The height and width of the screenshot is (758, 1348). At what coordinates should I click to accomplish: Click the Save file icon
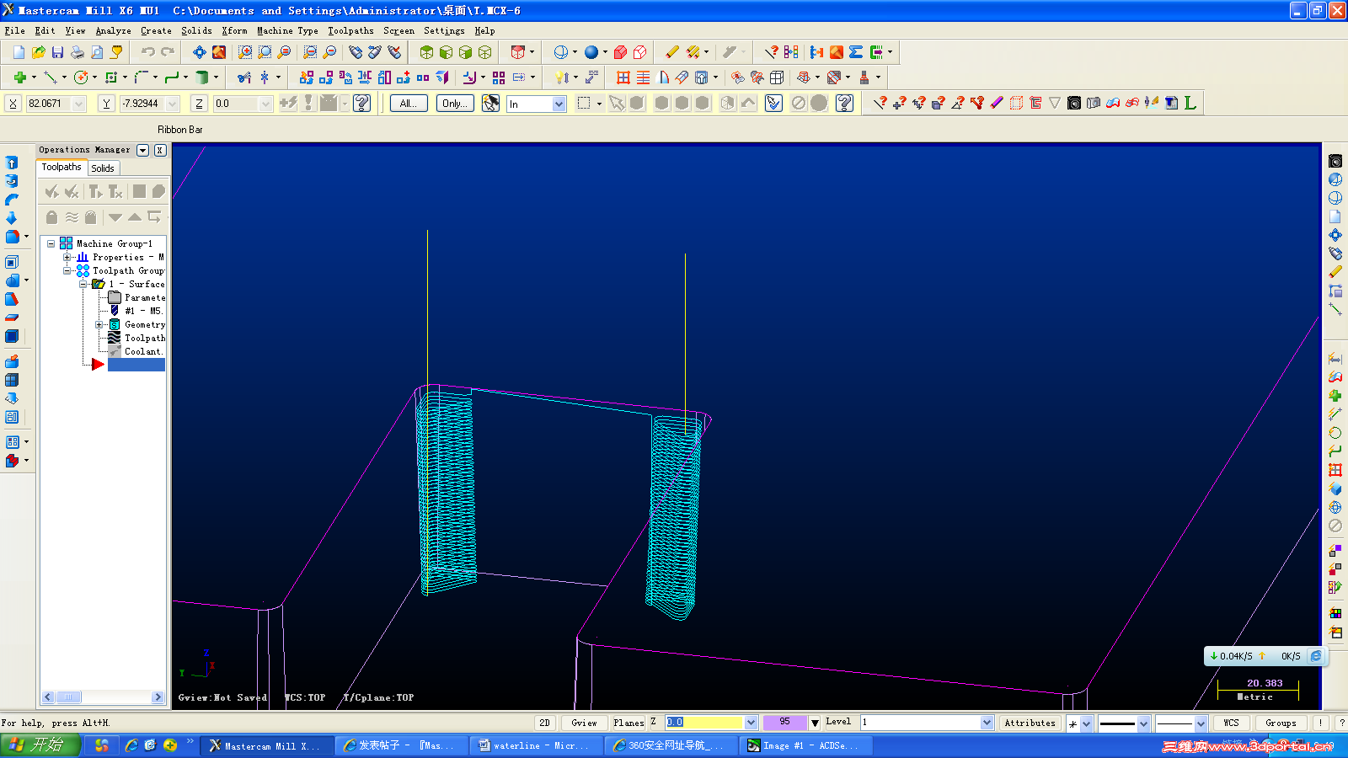(x=57, y=52)
